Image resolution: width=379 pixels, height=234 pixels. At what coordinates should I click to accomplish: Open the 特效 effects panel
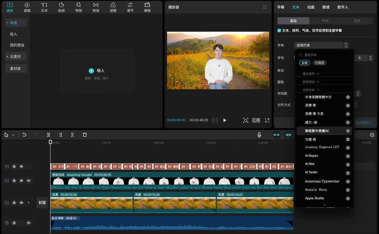[x=79, y=7]
